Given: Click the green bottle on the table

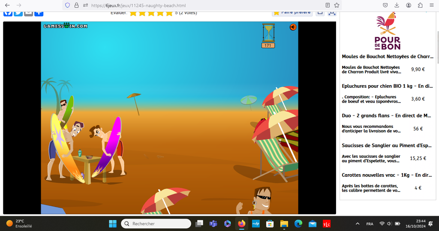Looking at the screenshot, I should coord(80,153).
